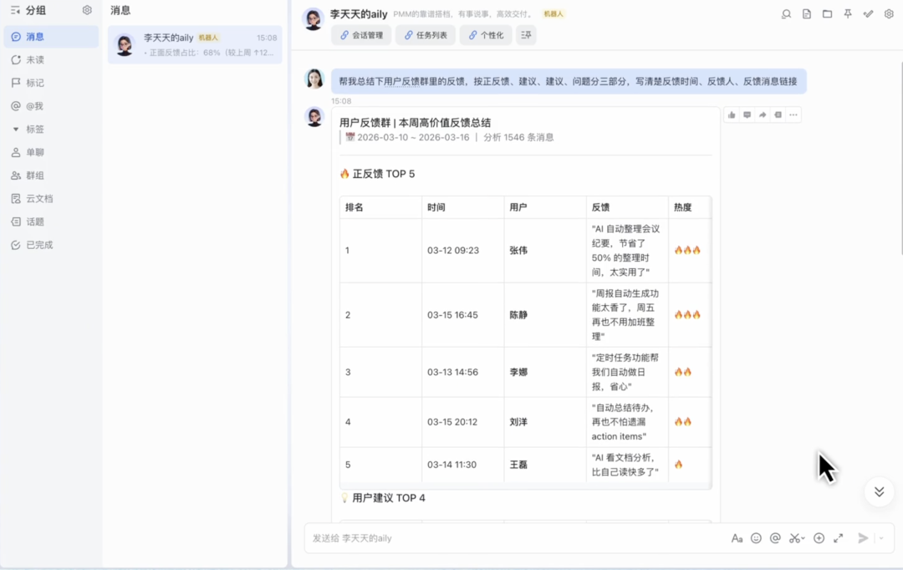The image size is (903, 570).
Task: Open chat search in the header
Action: point(786,14)
